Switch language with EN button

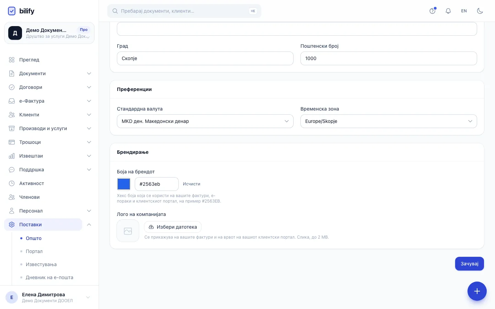[x=464, y=11]
